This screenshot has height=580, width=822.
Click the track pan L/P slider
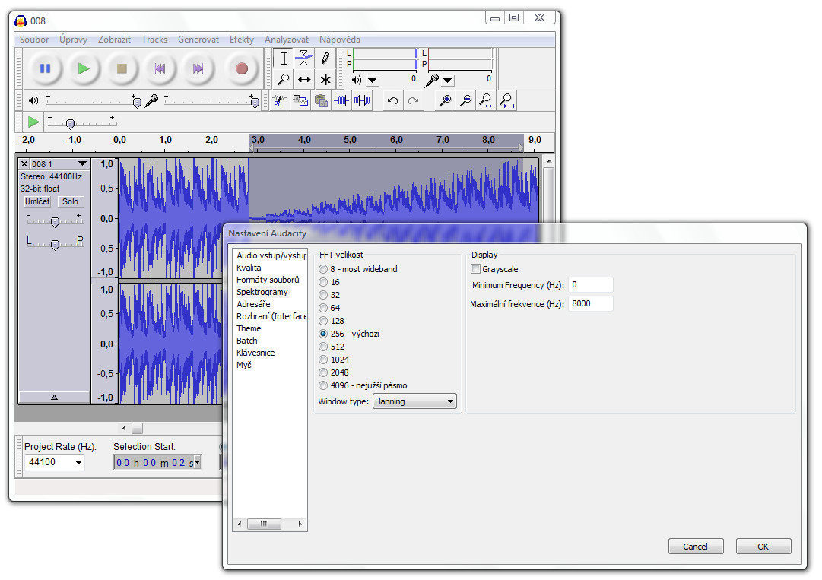[x=55, y=243]
